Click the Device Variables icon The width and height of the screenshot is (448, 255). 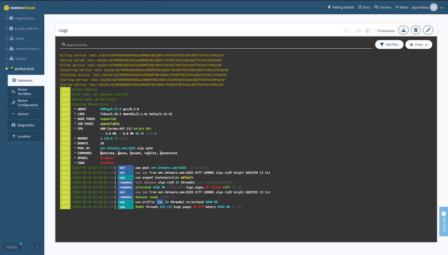pyautogui.click(x=13, y=91)
